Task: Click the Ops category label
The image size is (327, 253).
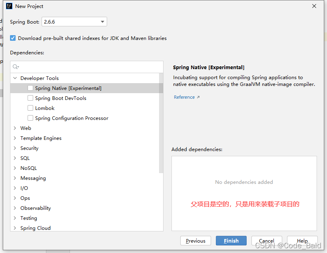Action: coord(25,198)
